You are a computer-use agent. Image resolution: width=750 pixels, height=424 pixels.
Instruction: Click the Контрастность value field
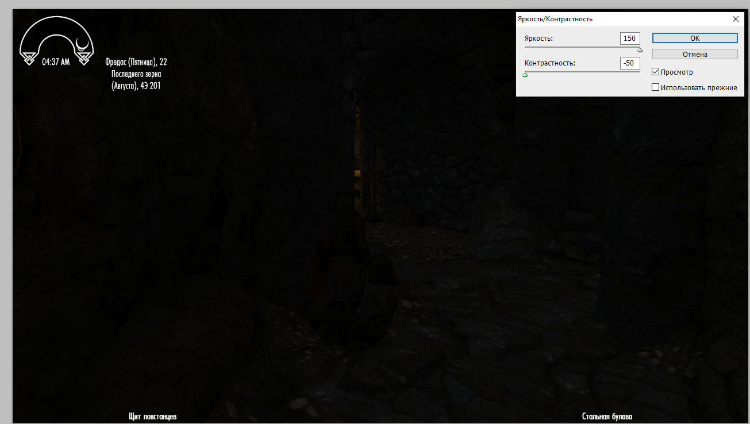click(630, 63)
